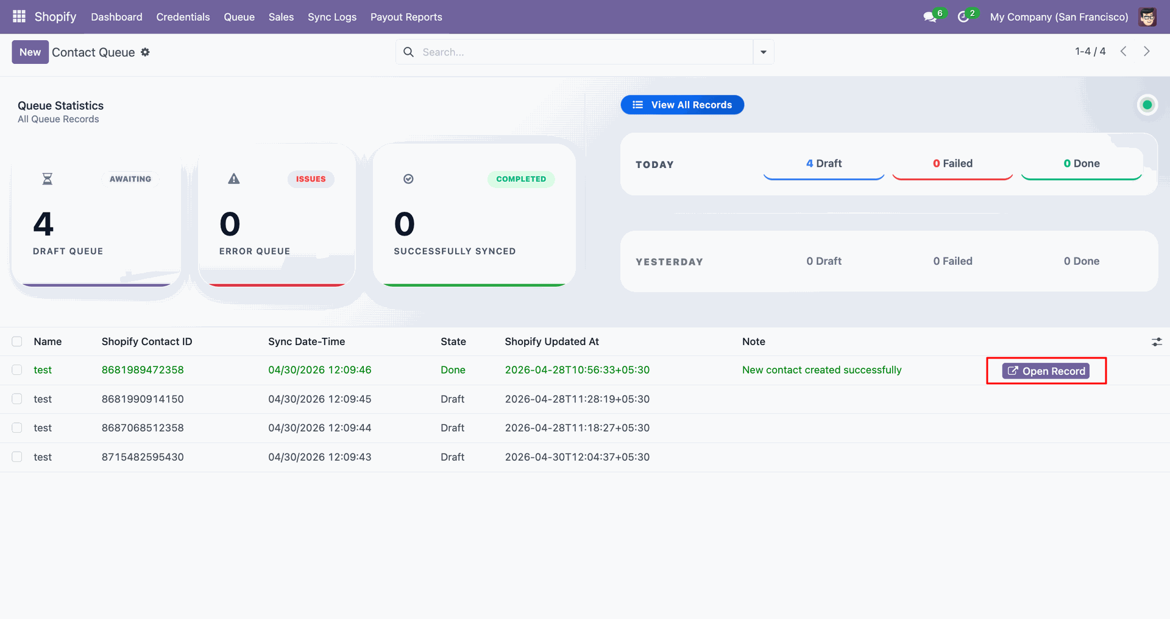Check the row with ID 8681990914150

[x=17, y=399]
